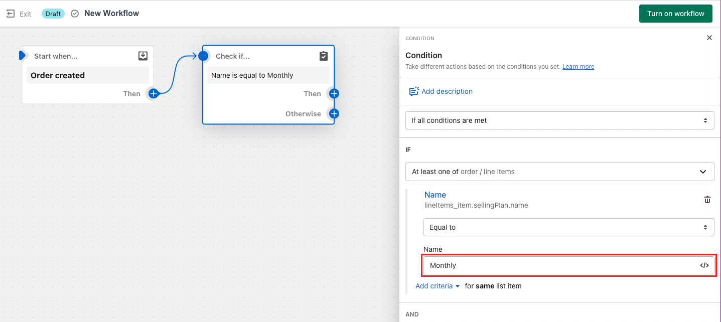Click the plus next to Order created's Then
721x322 pixels.
(x=154, y=93)
